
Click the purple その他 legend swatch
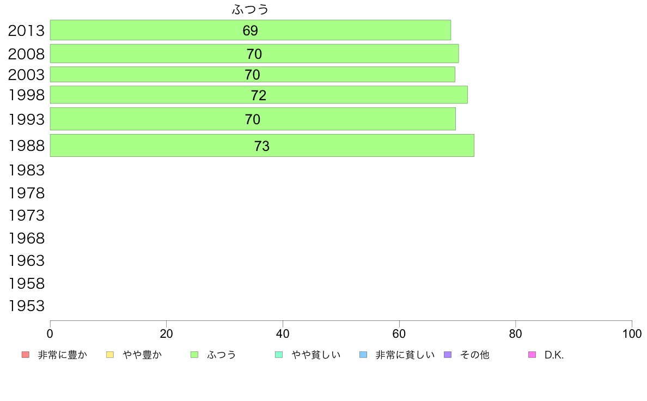click(x=448, y=355)
